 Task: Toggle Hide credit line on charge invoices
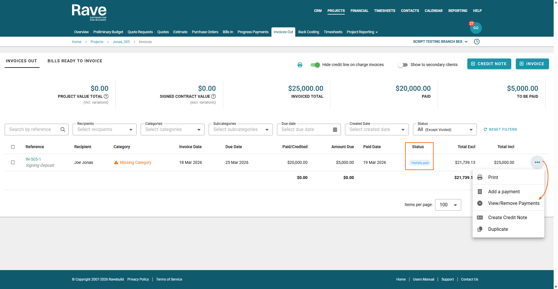(315, 65)
